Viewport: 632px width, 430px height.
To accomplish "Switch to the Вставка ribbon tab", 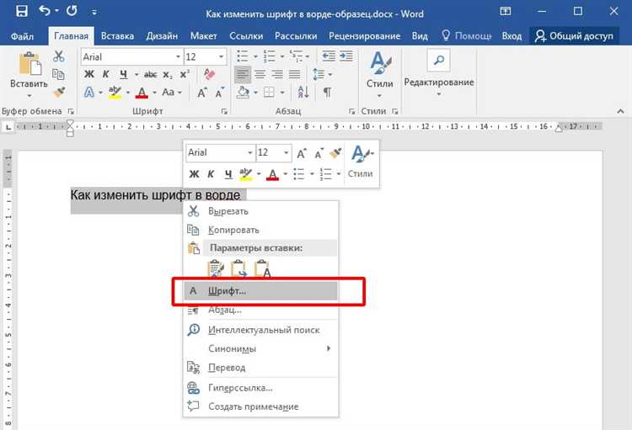I will click(x=117, y=36).
